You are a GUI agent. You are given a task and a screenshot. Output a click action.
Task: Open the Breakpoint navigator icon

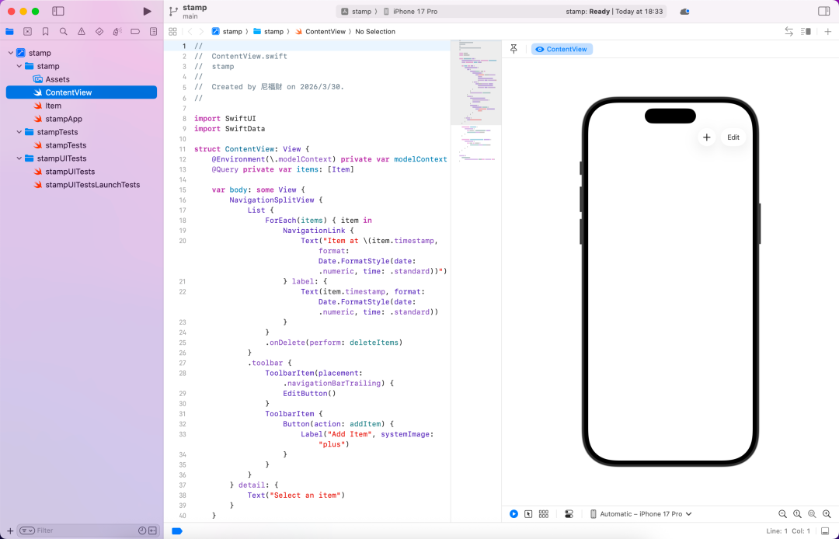pos(135,32)
